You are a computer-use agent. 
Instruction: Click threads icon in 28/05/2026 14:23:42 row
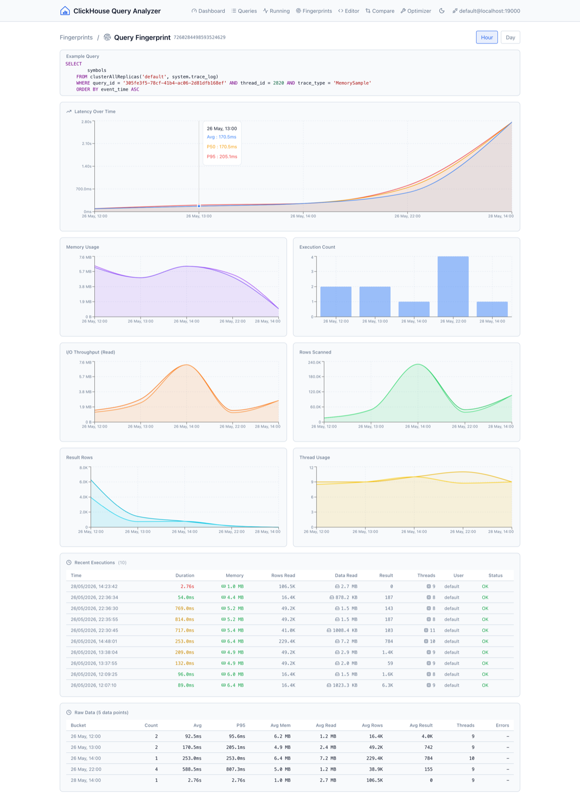click(x=429, y=586)
